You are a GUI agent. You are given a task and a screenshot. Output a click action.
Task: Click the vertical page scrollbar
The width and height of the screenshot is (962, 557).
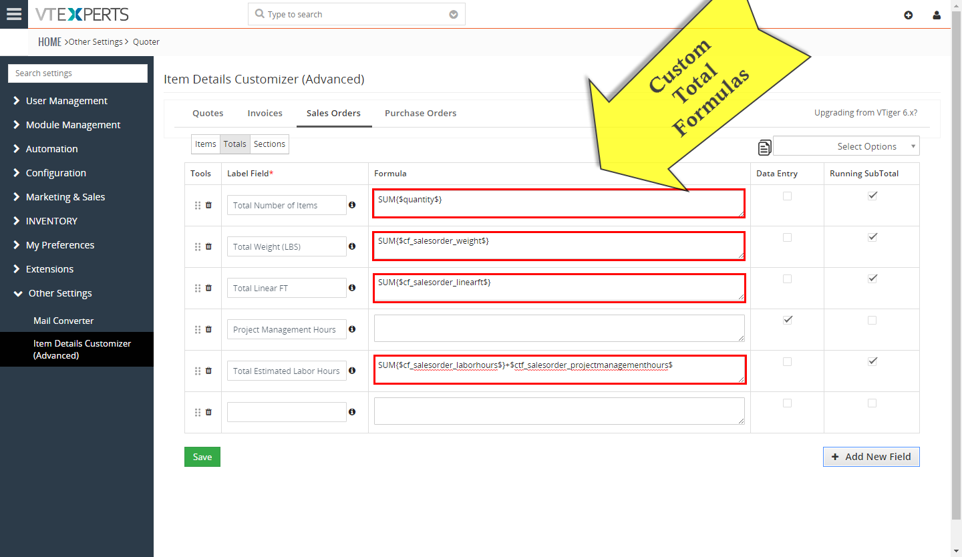click(x=956, y=265)
